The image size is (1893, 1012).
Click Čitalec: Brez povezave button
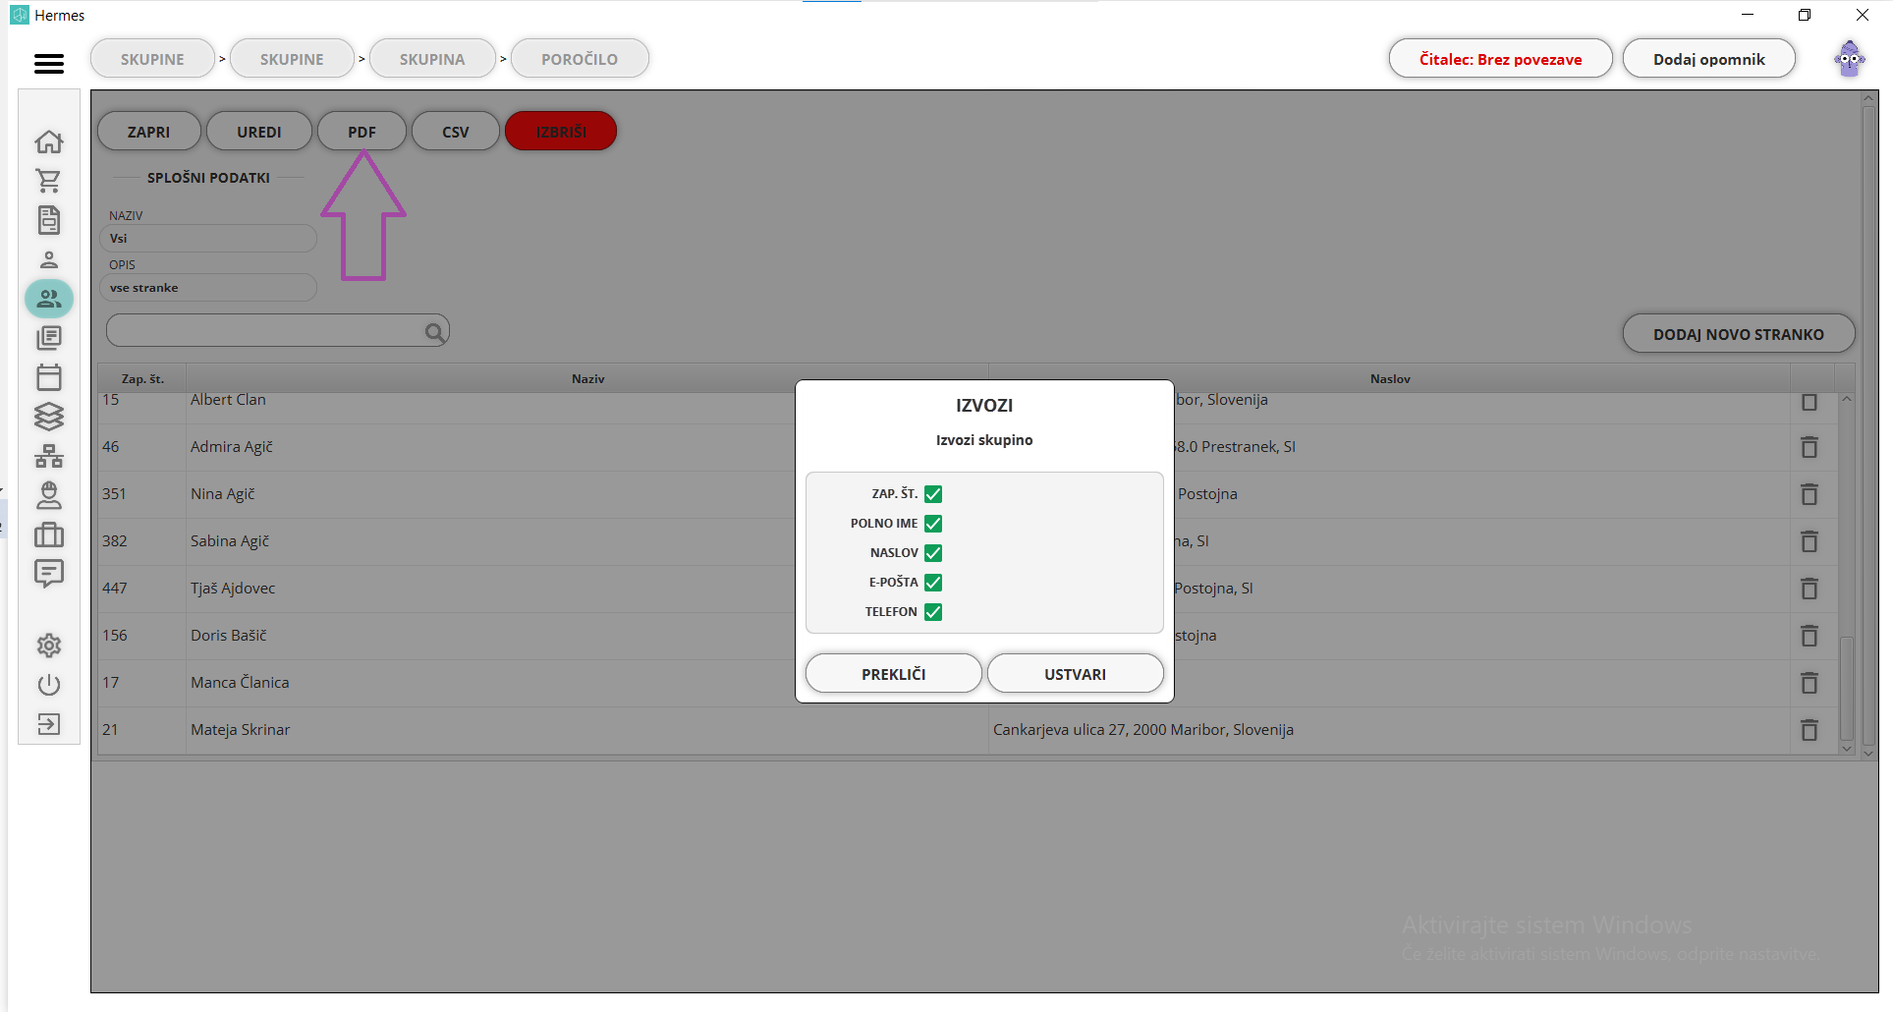1501,59
